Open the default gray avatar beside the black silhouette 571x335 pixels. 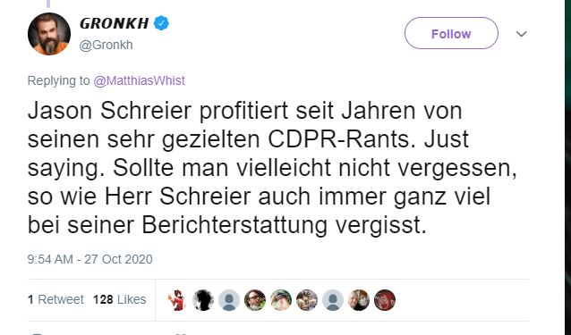coord(229,300)
